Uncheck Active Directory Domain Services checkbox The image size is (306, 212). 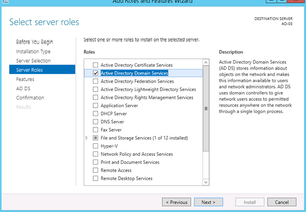95,73
